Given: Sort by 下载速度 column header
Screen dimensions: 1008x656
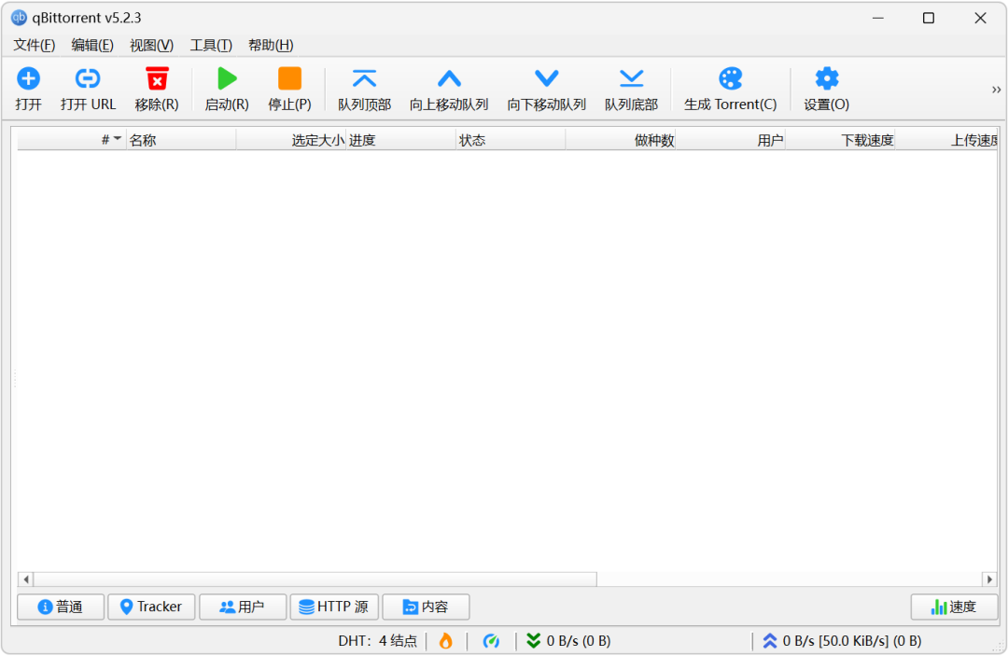Looking at the screenshot, I should (841, 140).
